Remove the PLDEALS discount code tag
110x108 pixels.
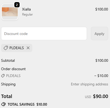pyautogui.click(x=28, y=48)
